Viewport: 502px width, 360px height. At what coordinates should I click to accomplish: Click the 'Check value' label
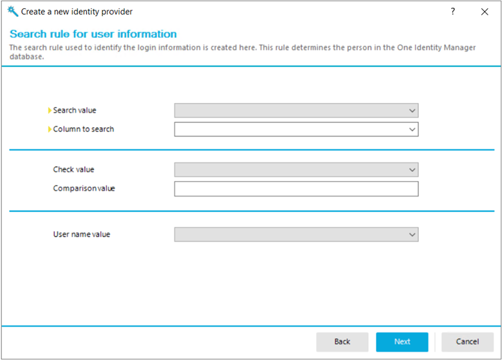(73, 169)
